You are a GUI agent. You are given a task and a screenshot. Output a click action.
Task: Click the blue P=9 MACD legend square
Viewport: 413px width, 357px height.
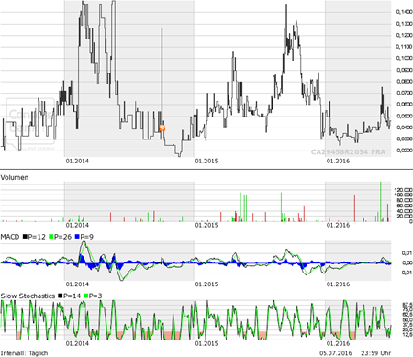click(77, 237)
